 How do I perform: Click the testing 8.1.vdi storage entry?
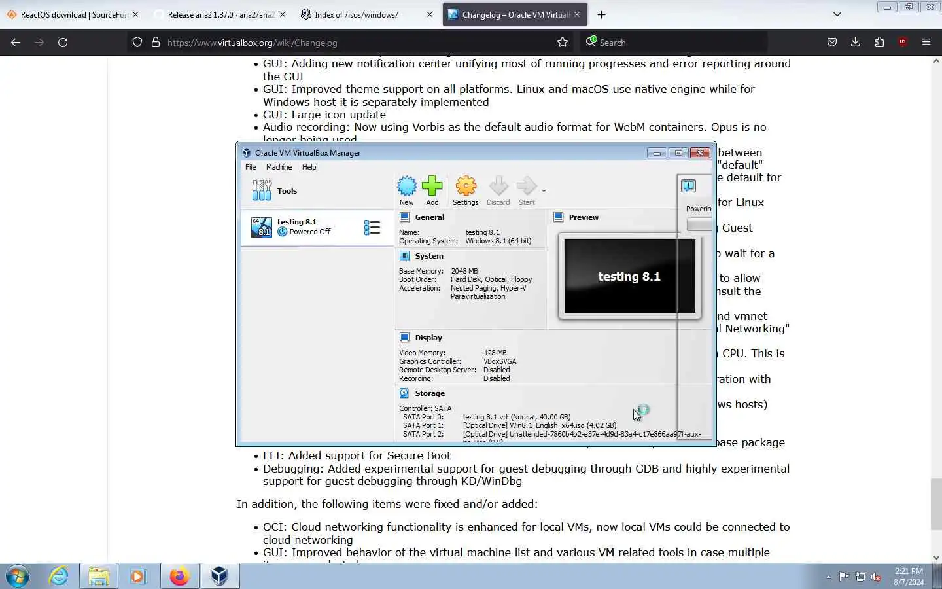[516, 417]
